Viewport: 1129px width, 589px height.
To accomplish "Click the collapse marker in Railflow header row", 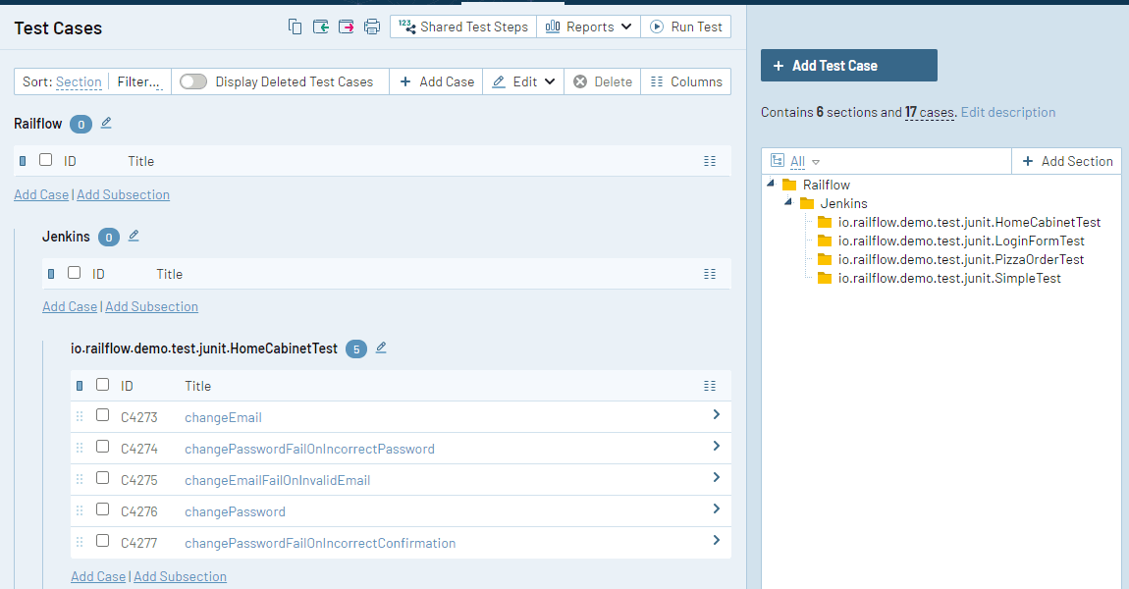I will (x=23, y=161).
